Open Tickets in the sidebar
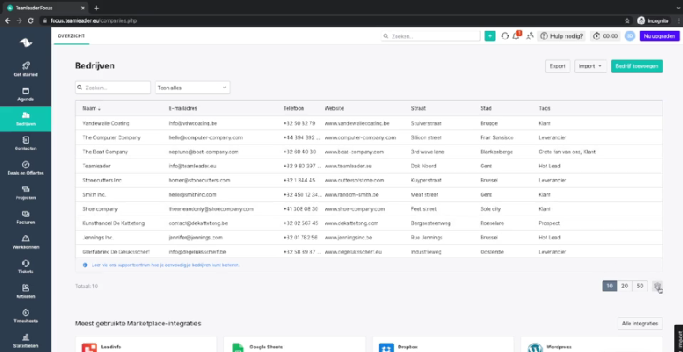 (x=25, y=267)
